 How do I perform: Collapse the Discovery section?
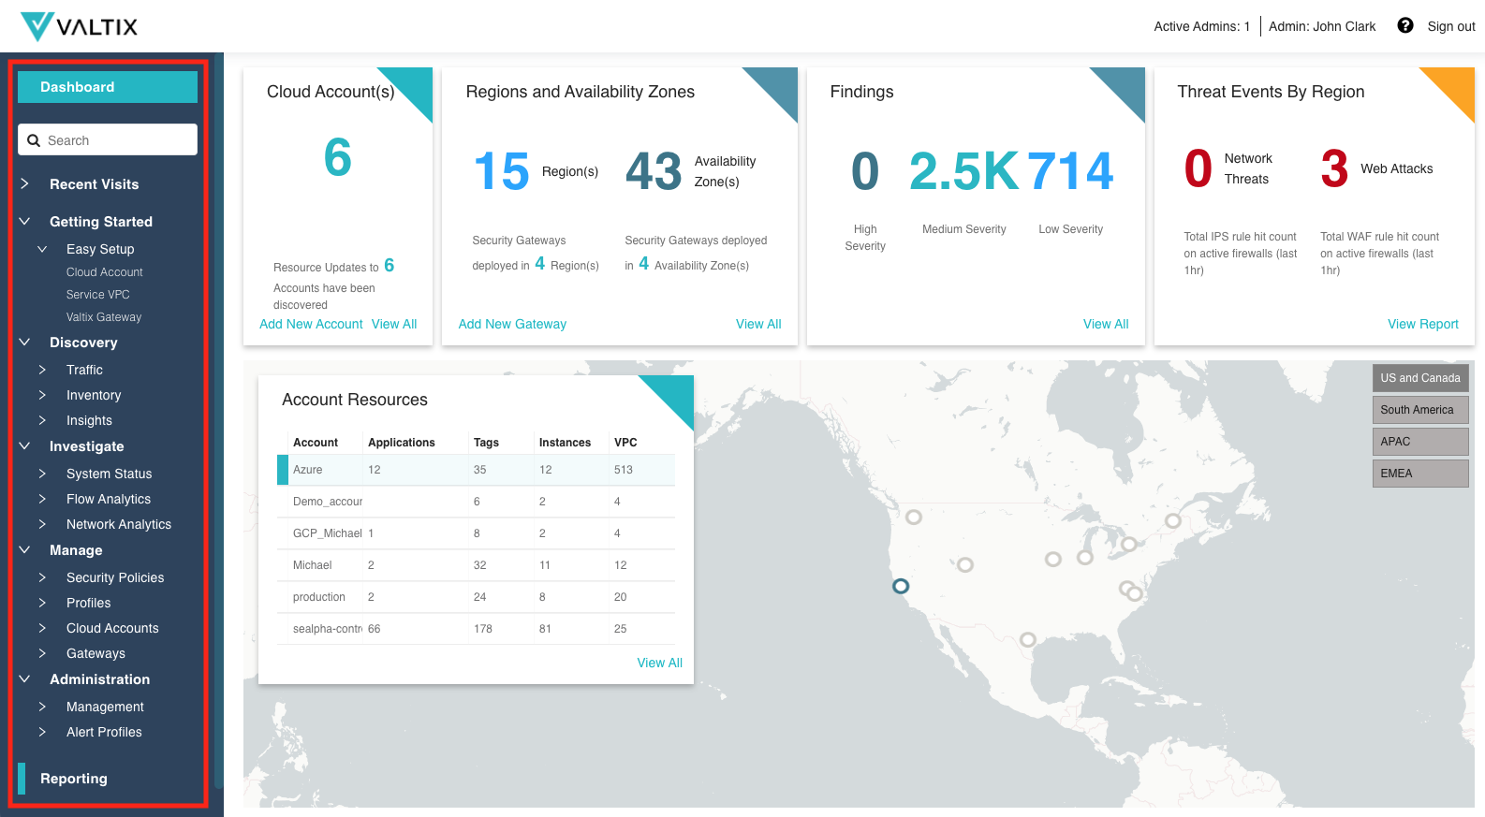pyautogui.click(x=25, y=343)
